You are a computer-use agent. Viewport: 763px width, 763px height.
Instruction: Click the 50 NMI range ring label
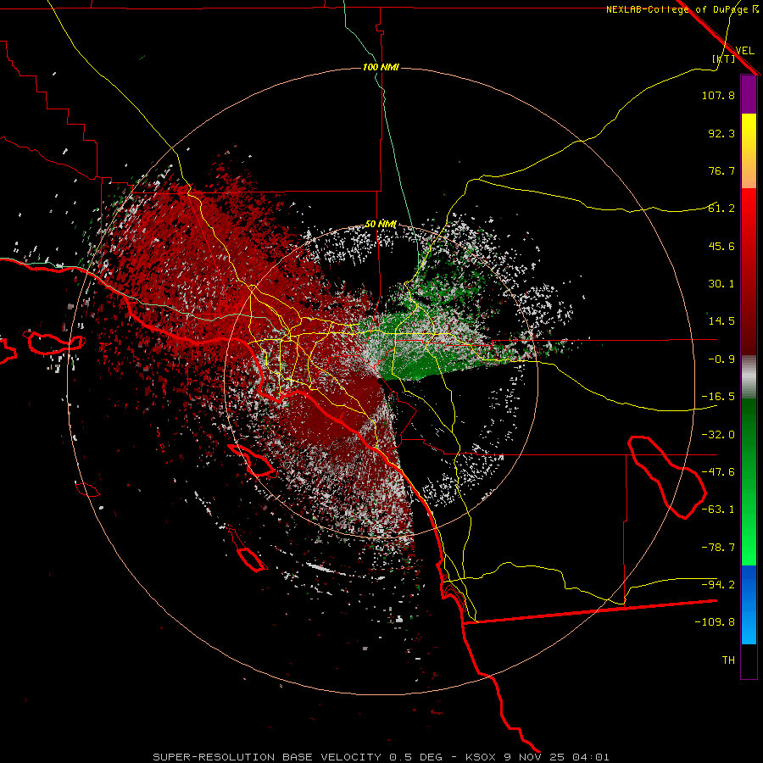pos(381,225)
